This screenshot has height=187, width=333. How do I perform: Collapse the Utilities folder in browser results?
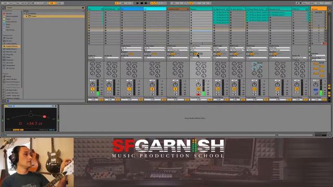point(25,14)
